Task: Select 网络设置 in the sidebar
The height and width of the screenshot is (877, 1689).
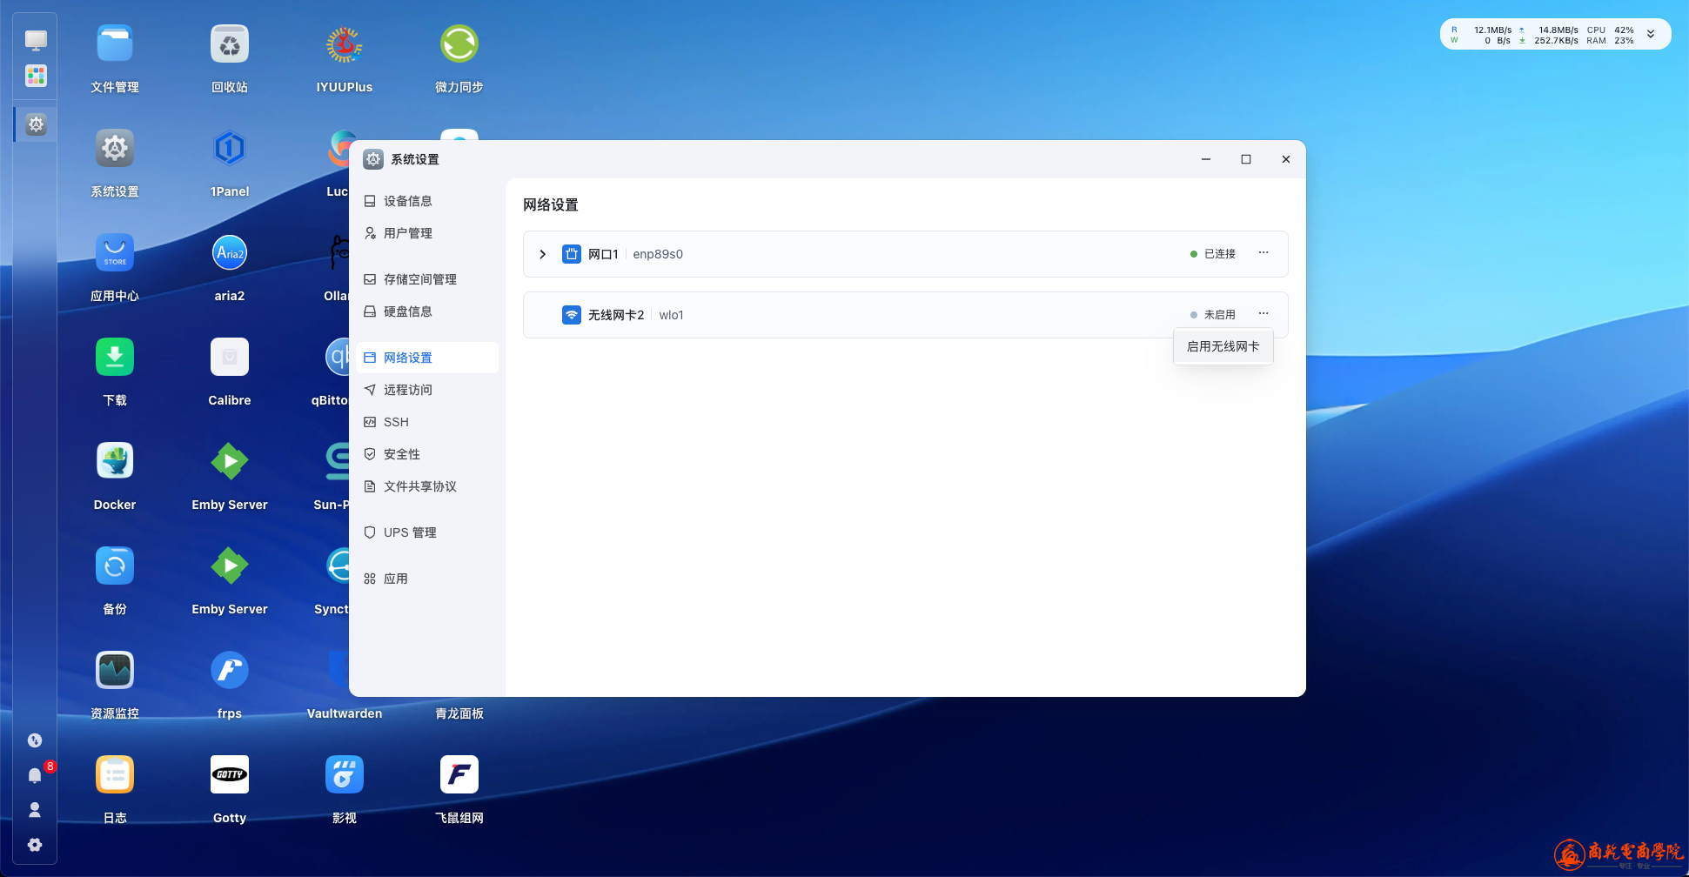Action: click(427, 358)
